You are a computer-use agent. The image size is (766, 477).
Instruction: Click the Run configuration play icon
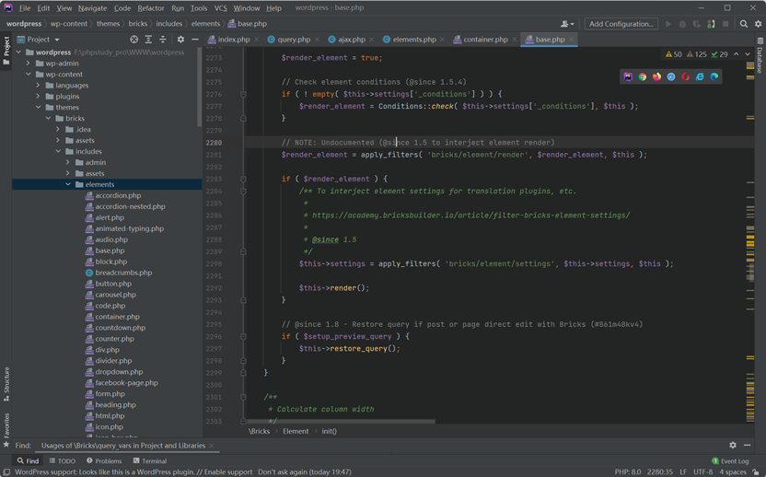point(668,23)
